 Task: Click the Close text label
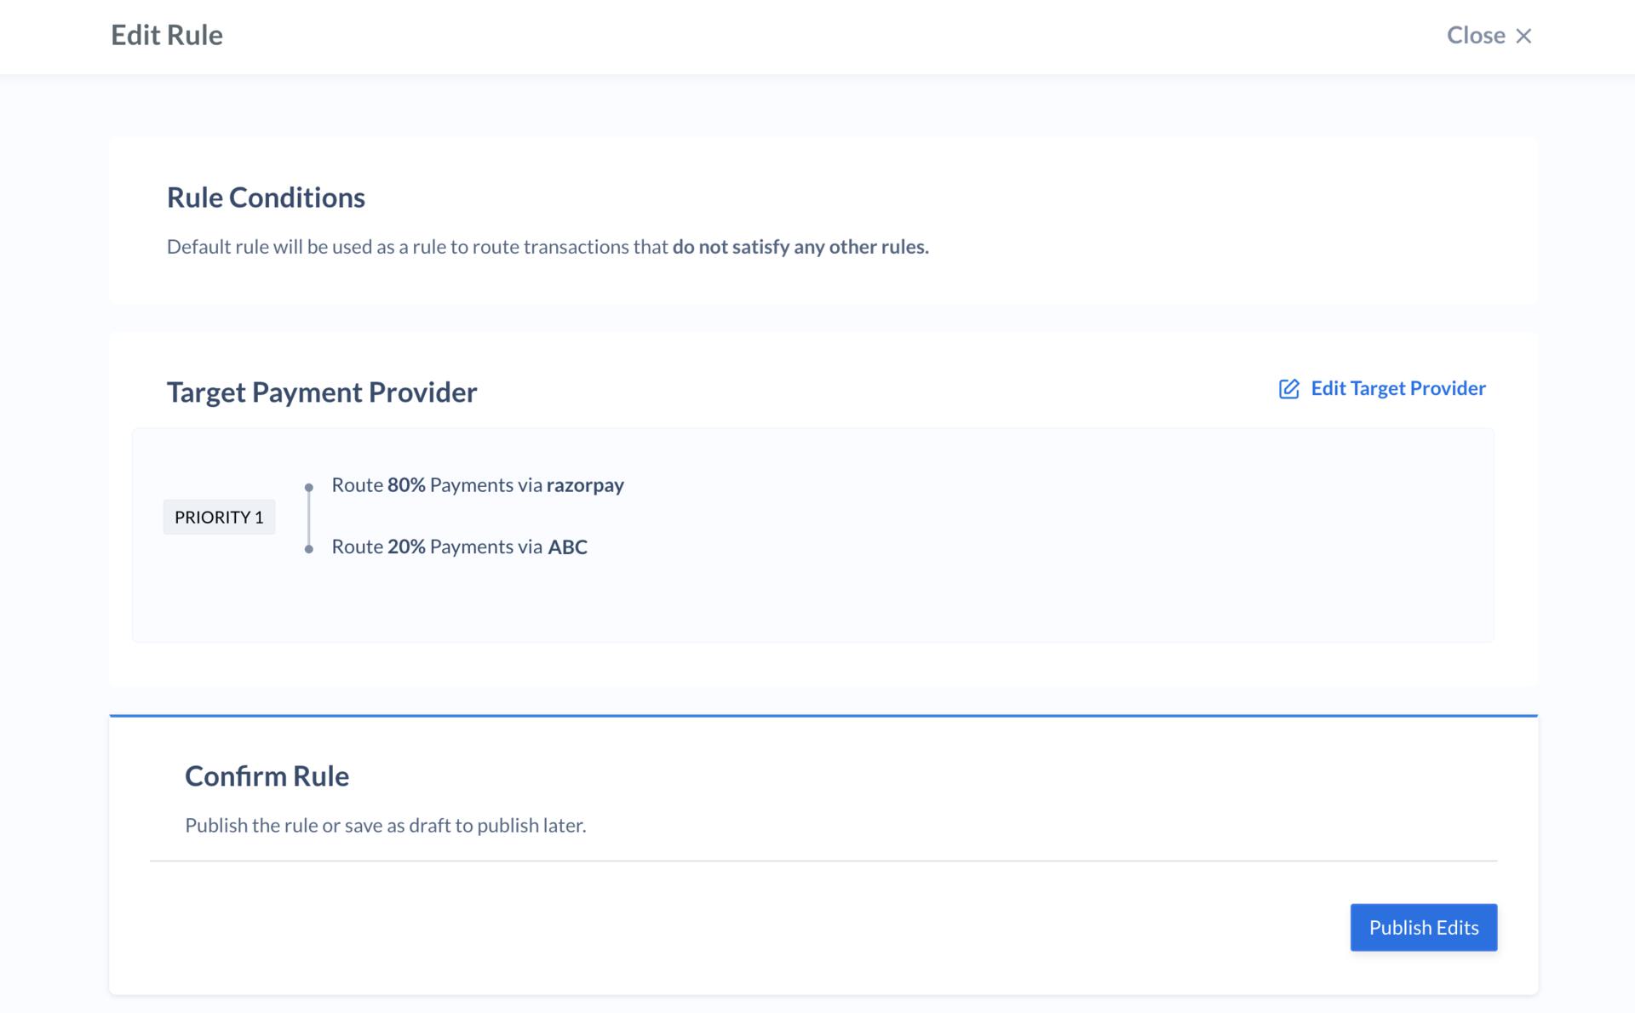pyautogui.click(x=1476, y=35)
